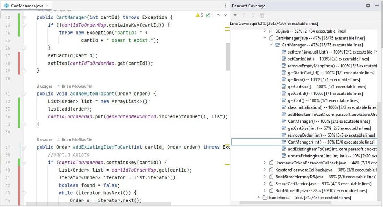Click line number 27 in the gutter
Screen dimensions: 383x207
[8, 55]
